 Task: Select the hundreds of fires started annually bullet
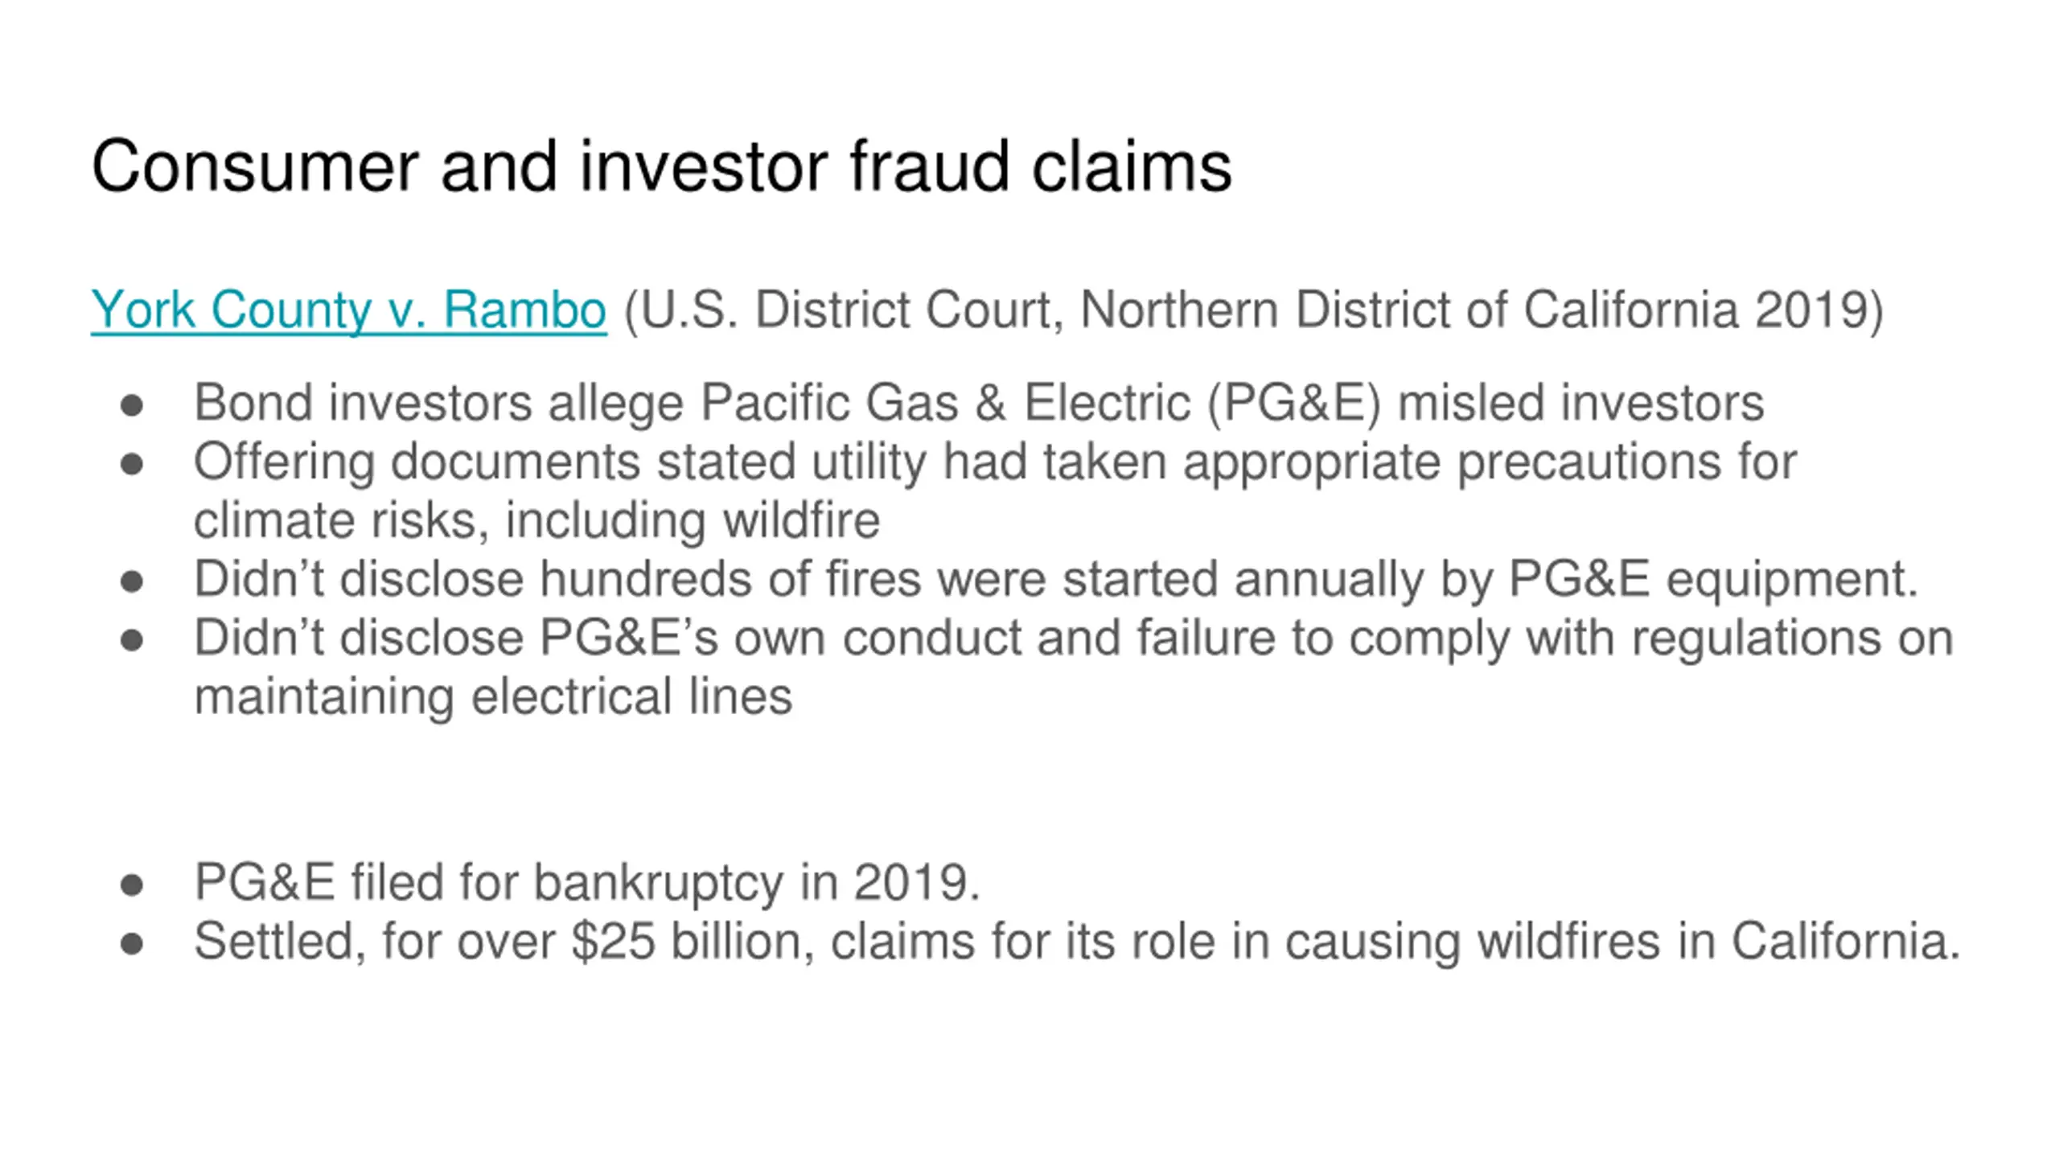pyautogui.click(x=1056, y=579)
